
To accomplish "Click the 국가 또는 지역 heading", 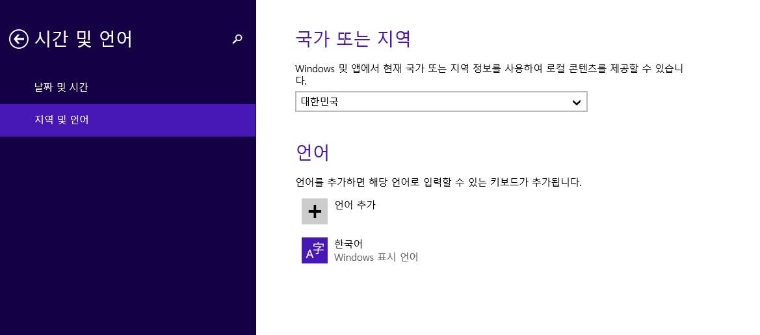I will [x=353, y=39].
